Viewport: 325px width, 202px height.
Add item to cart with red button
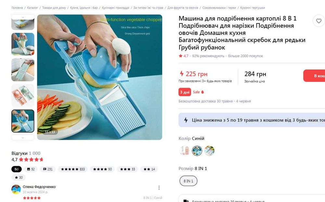tap(314, 76)
